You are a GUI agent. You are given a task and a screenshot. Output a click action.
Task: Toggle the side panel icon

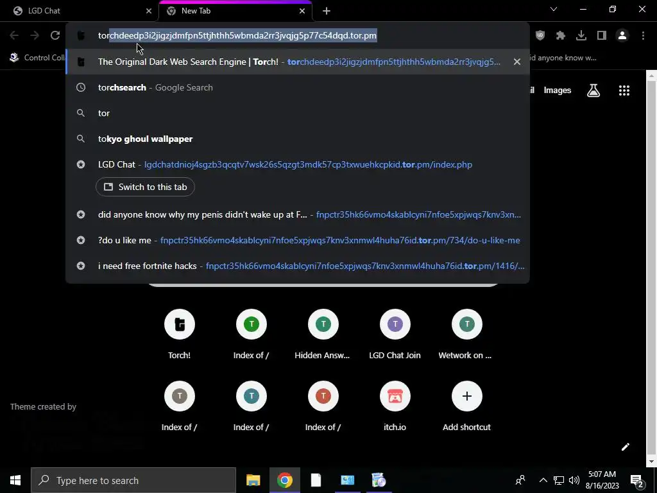[602, 36]
